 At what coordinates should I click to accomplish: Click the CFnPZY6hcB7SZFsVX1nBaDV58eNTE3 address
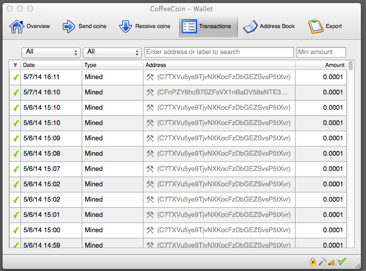222,92
